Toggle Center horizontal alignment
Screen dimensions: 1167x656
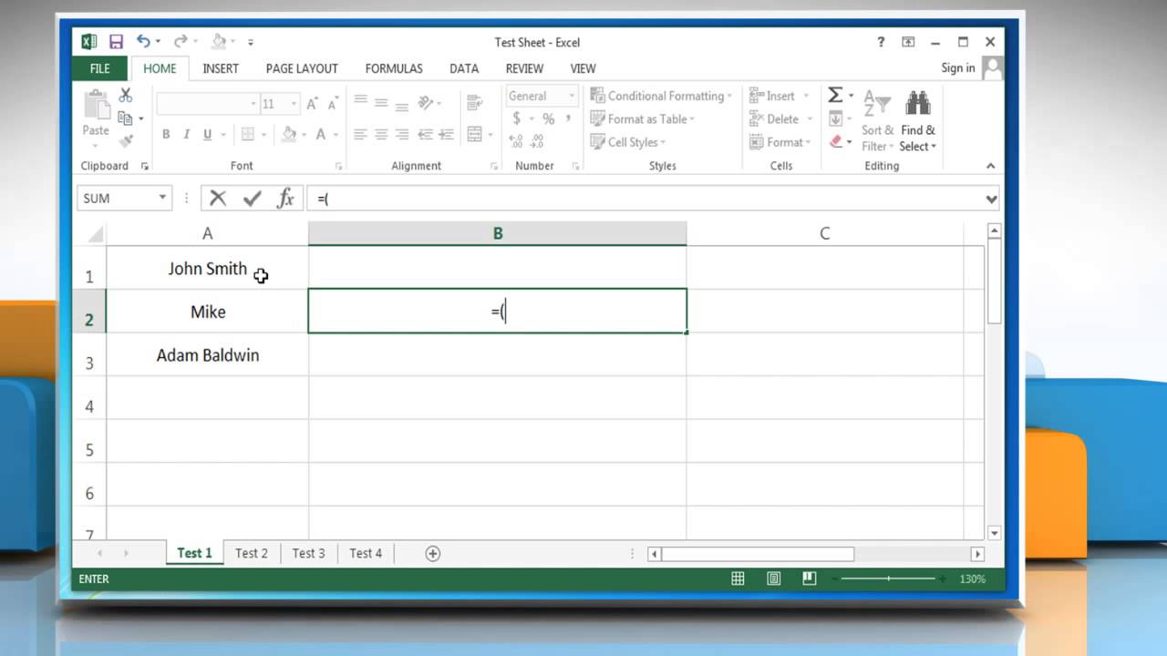[381, 134]
